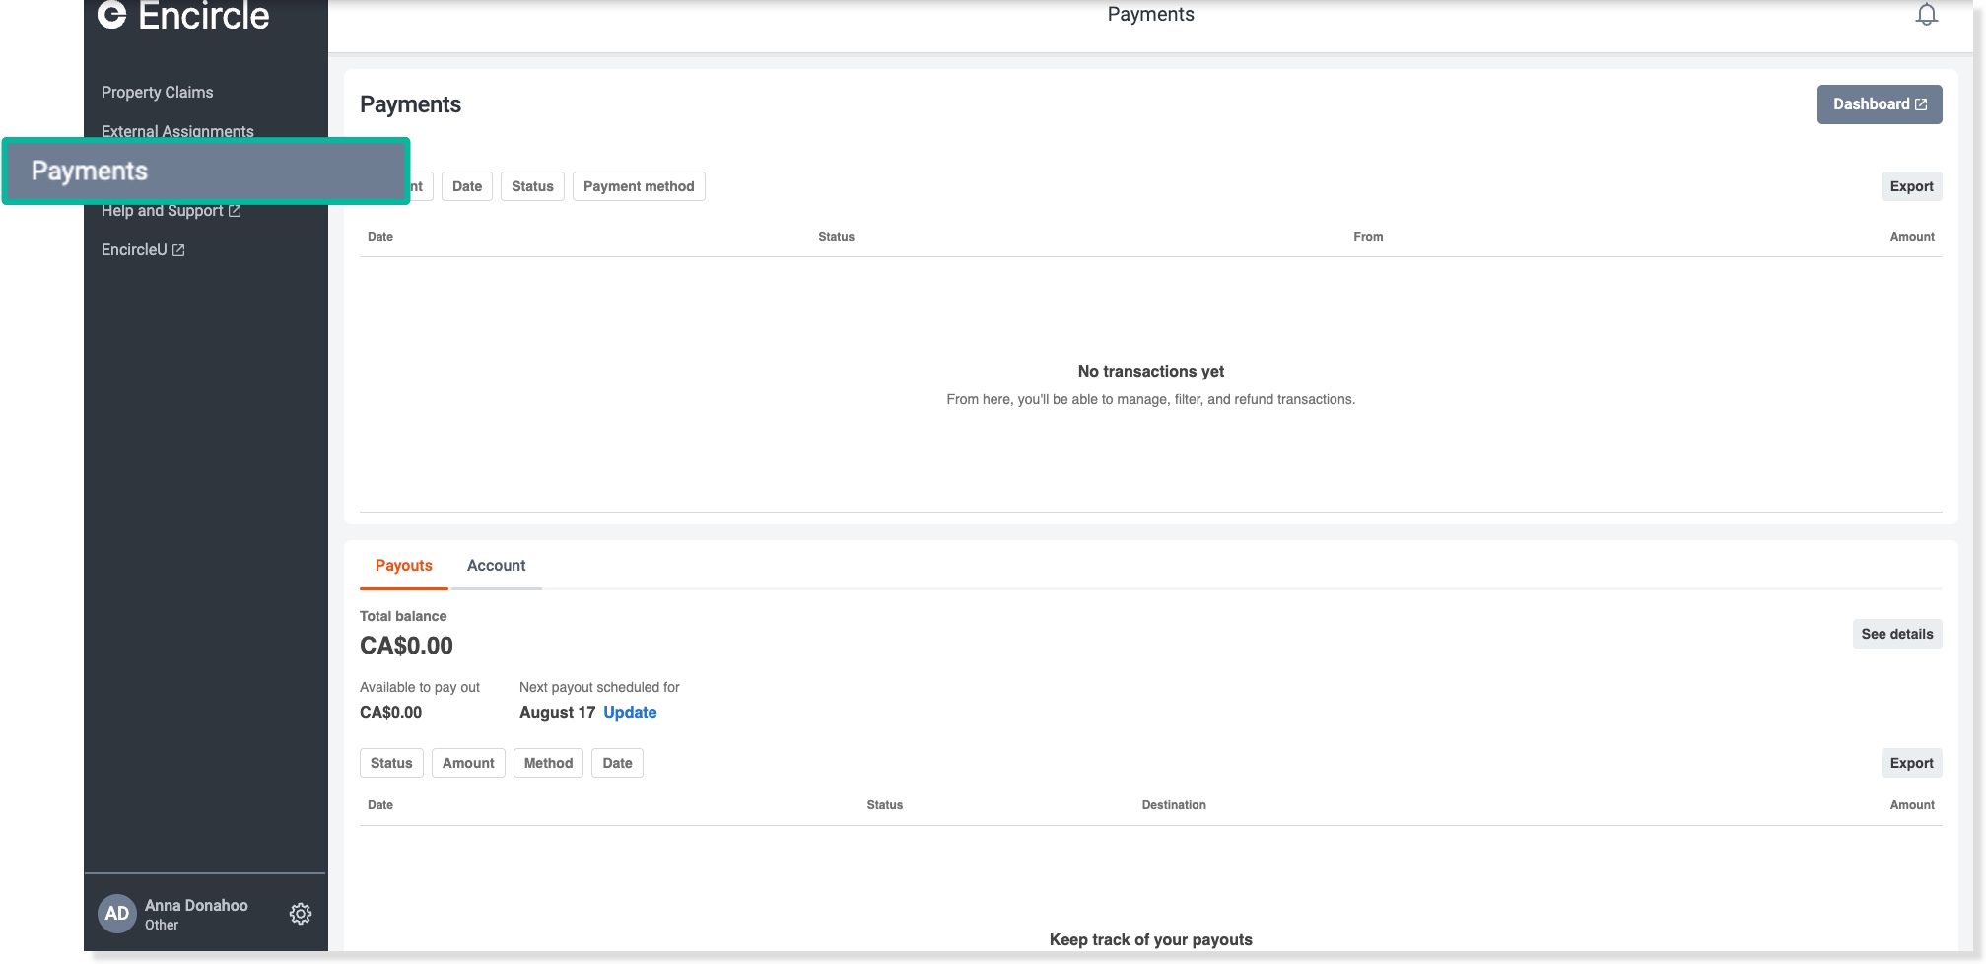The width and height of the screenshot is (1986, 964).
Task: Open External Assignments in sidebar
Action: coord(177,130)
